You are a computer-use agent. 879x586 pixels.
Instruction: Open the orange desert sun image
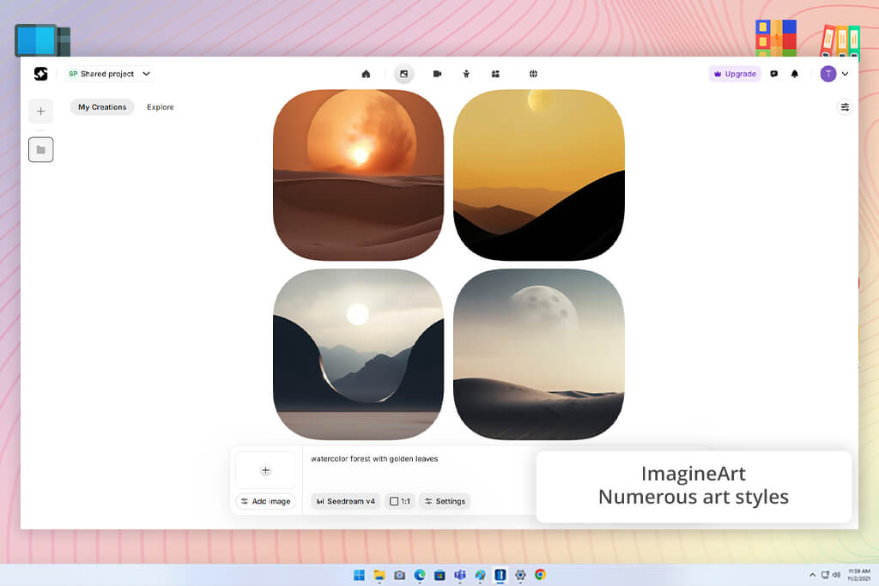pyautogui.click(x=358, y=175)
